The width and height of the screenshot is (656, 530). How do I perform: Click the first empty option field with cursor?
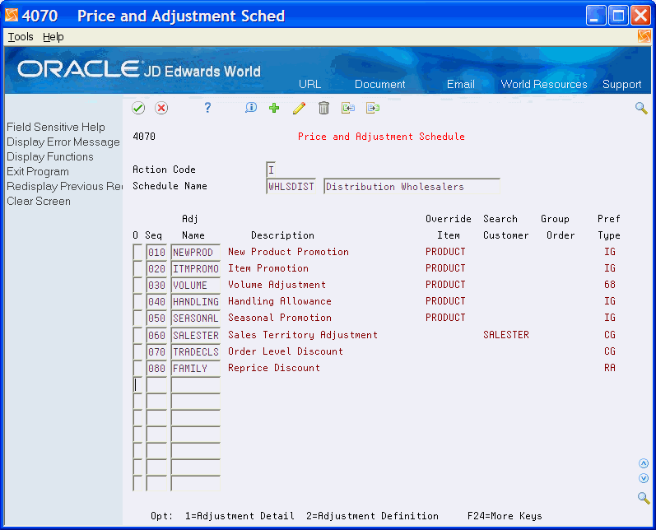click(137, 385)
